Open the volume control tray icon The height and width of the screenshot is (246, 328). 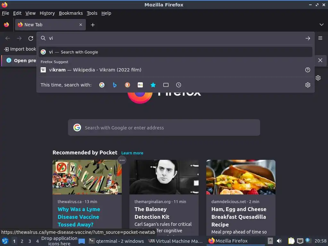pos(279,241)
